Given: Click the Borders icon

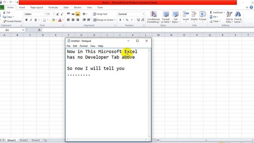Looking at the screenshot, I should 44,20.
